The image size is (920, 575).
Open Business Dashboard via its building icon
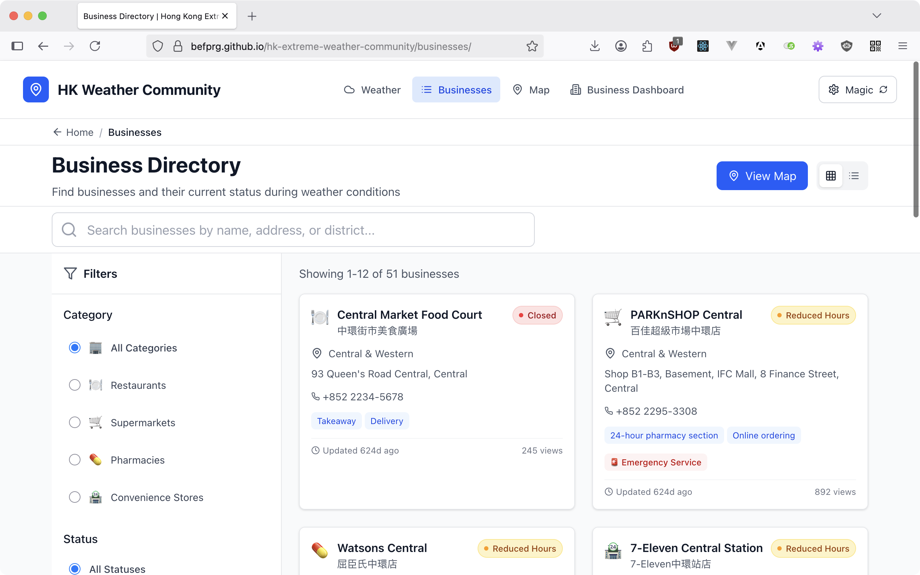coord(575,89)
